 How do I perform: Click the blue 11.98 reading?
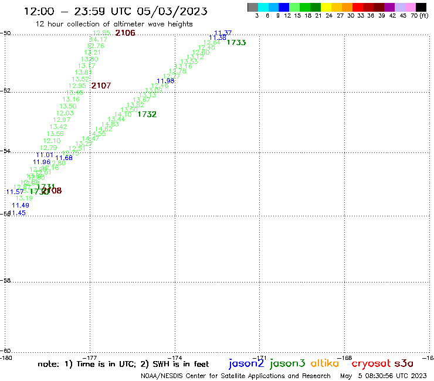pos(165,81)
